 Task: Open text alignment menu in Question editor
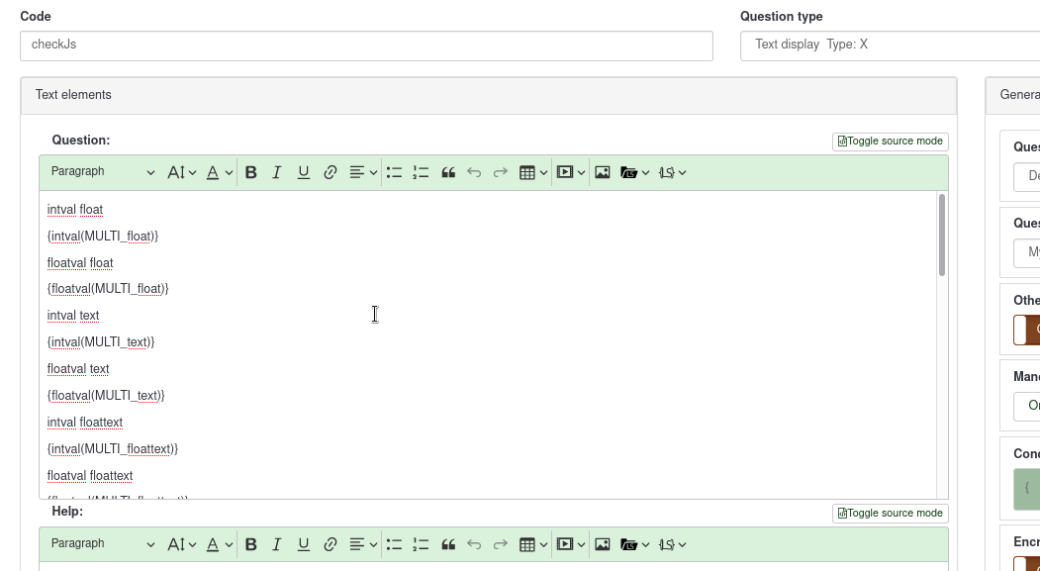point(363,172)
